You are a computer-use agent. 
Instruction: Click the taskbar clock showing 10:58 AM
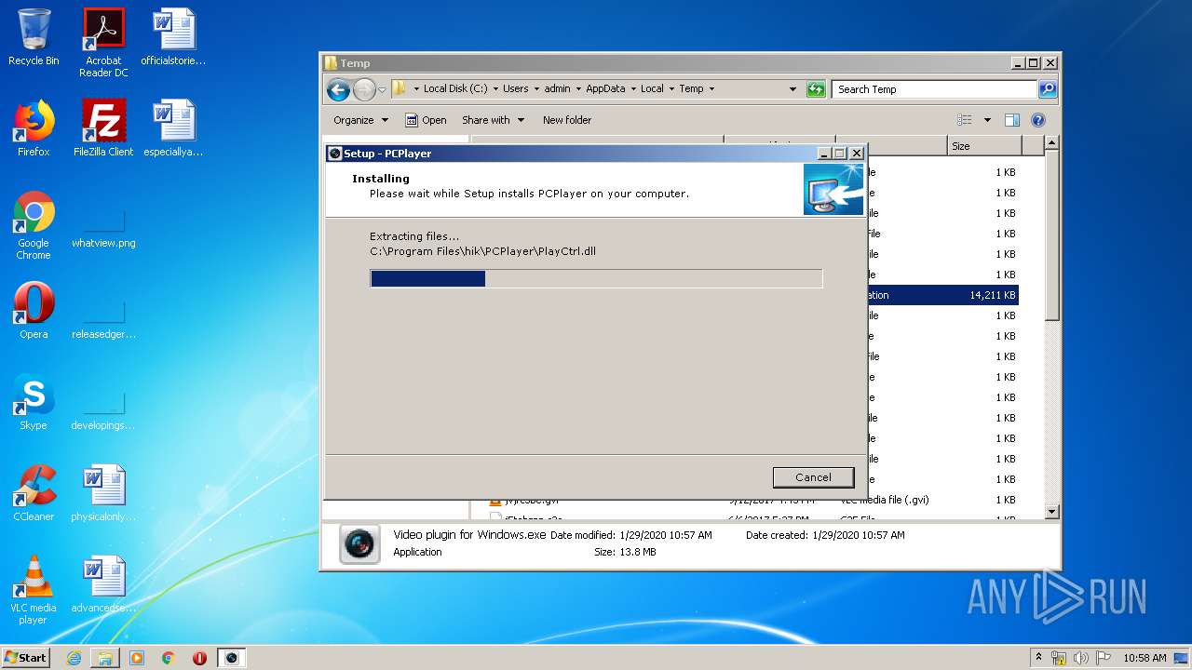click(1145, 658)
